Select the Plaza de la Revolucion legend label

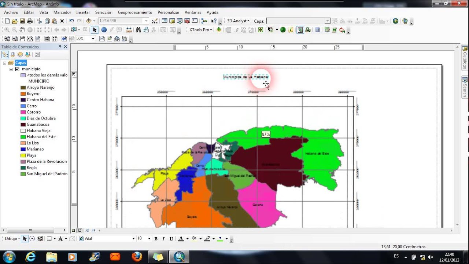[47, 161]
